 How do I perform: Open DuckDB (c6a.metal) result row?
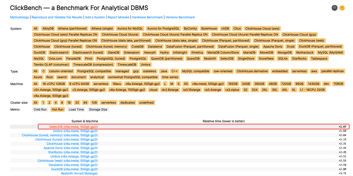[74, 169]
